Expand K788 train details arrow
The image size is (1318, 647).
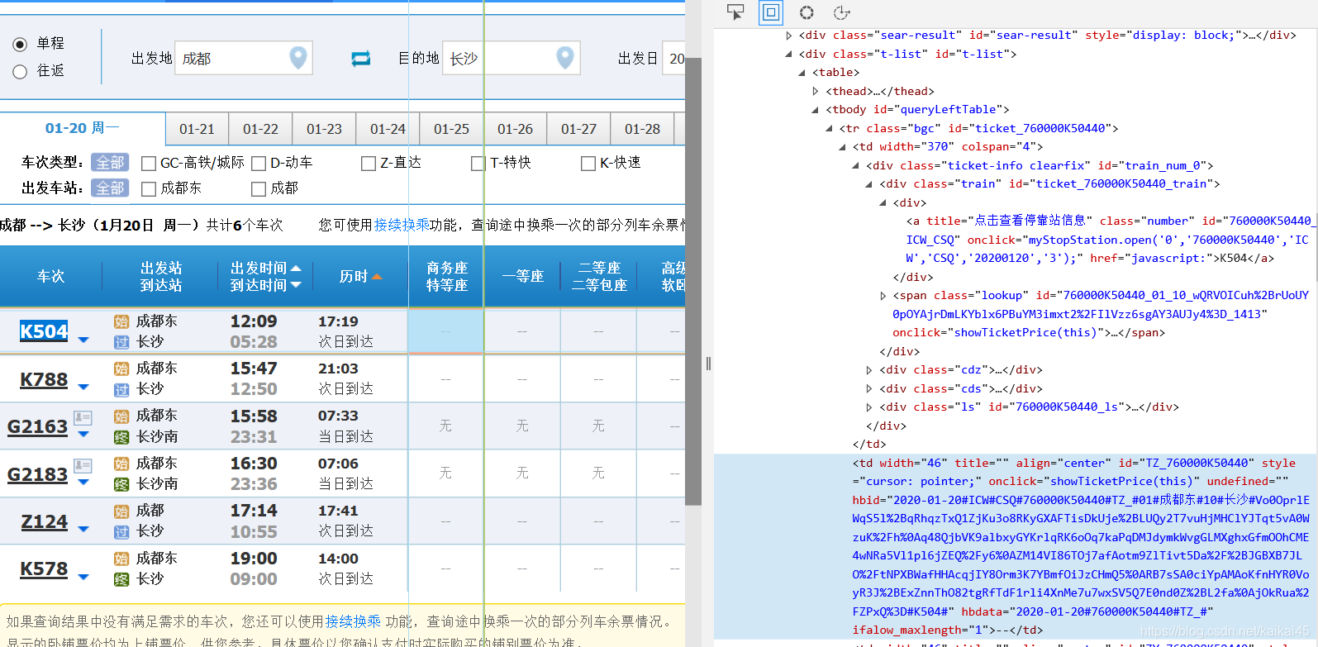83,387
